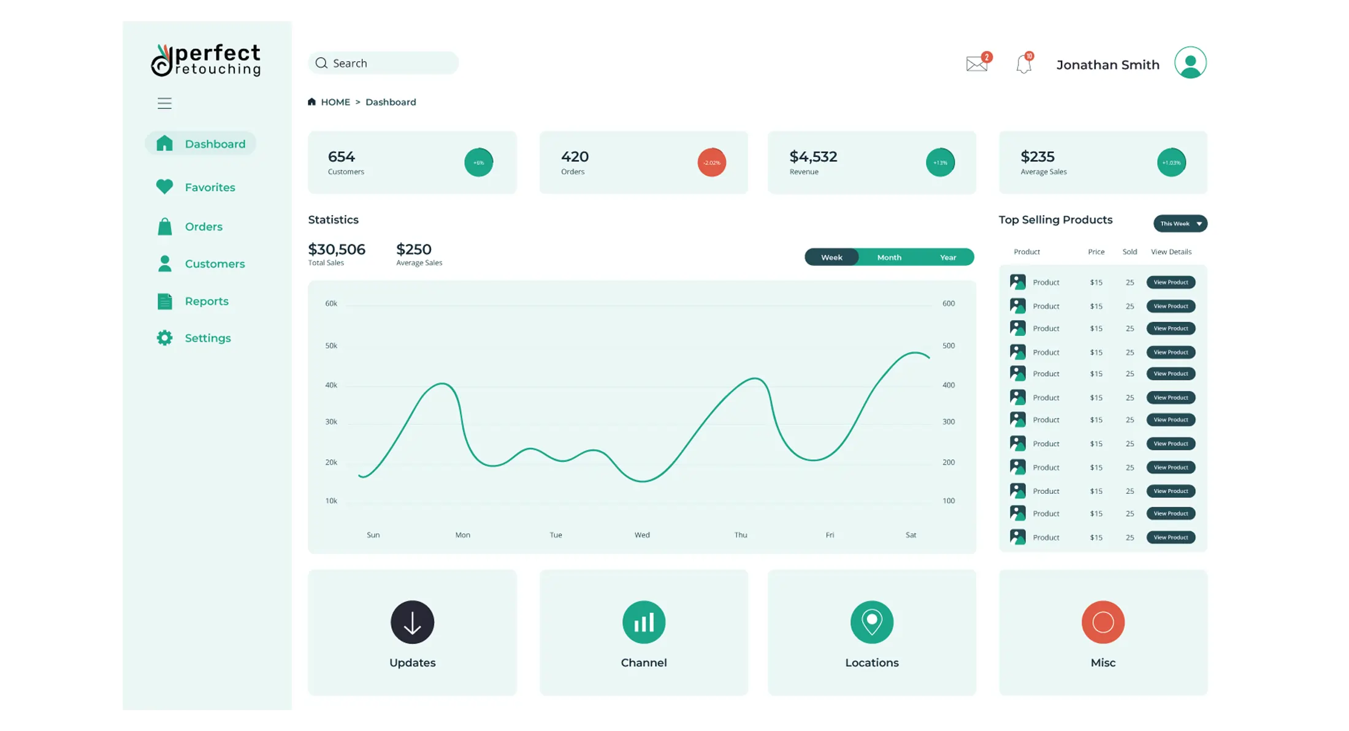Navigate to the Customers menu item
The height and width of the screenshot is (731, 1349).
(213, 263)
